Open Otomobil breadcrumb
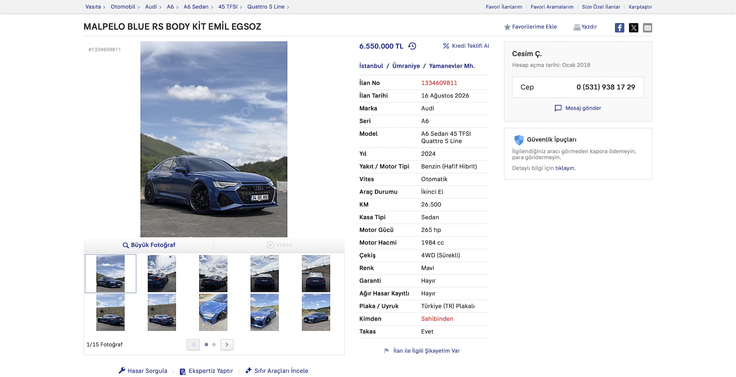Screen dimensions: 736x377 (123, 7)
